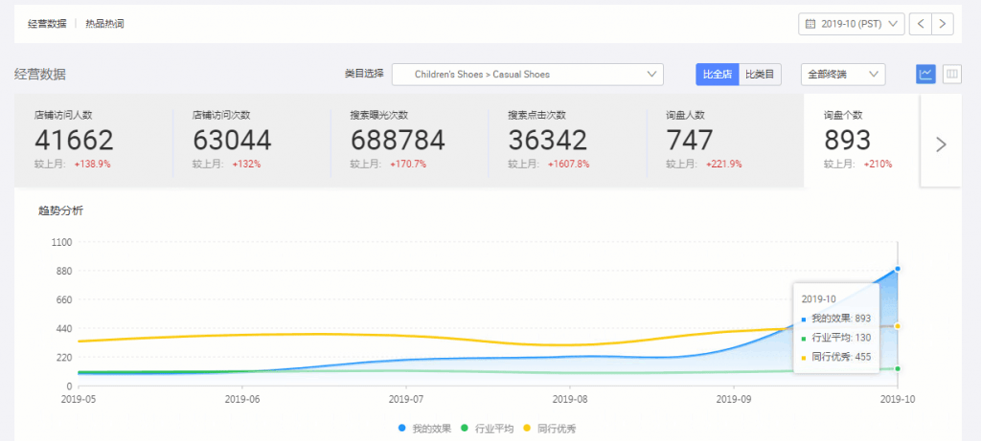Click the 2019-08 x-axis label
Screen dimensions: 981x441
[x=571, y=398]
